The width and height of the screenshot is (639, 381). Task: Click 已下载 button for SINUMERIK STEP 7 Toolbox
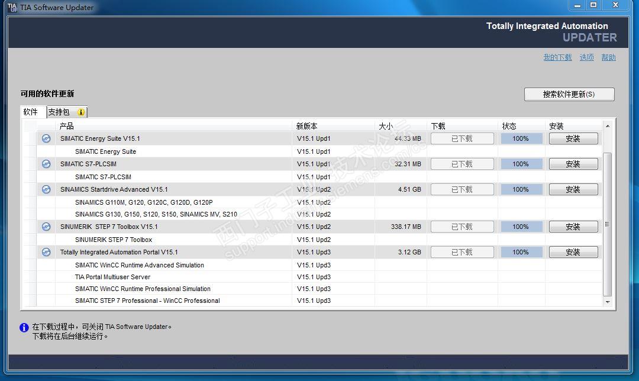pos(462,227)
